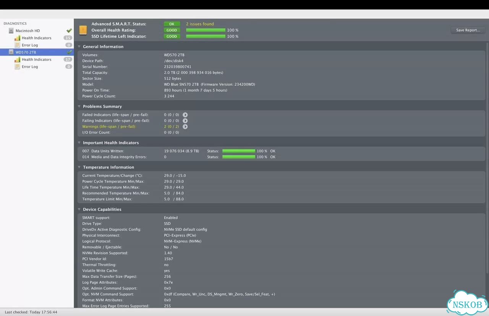Viewport: 489px width, 316px height.
Task: Click the 0 badge on Macintosh HD Error Log
Action: pos(69,45)
